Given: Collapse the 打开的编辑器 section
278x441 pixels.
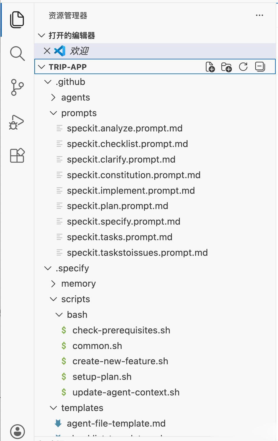Looking at the screenshot, I should (x=72, y=36).
